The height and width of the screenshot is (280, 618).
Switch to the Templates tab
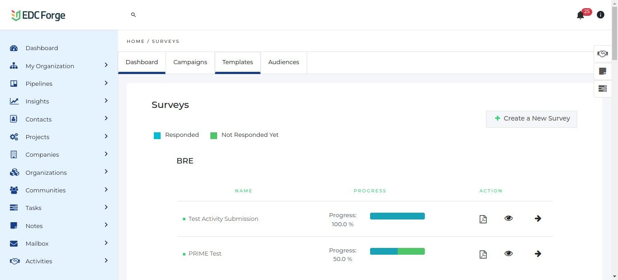[x=238, y=62]
